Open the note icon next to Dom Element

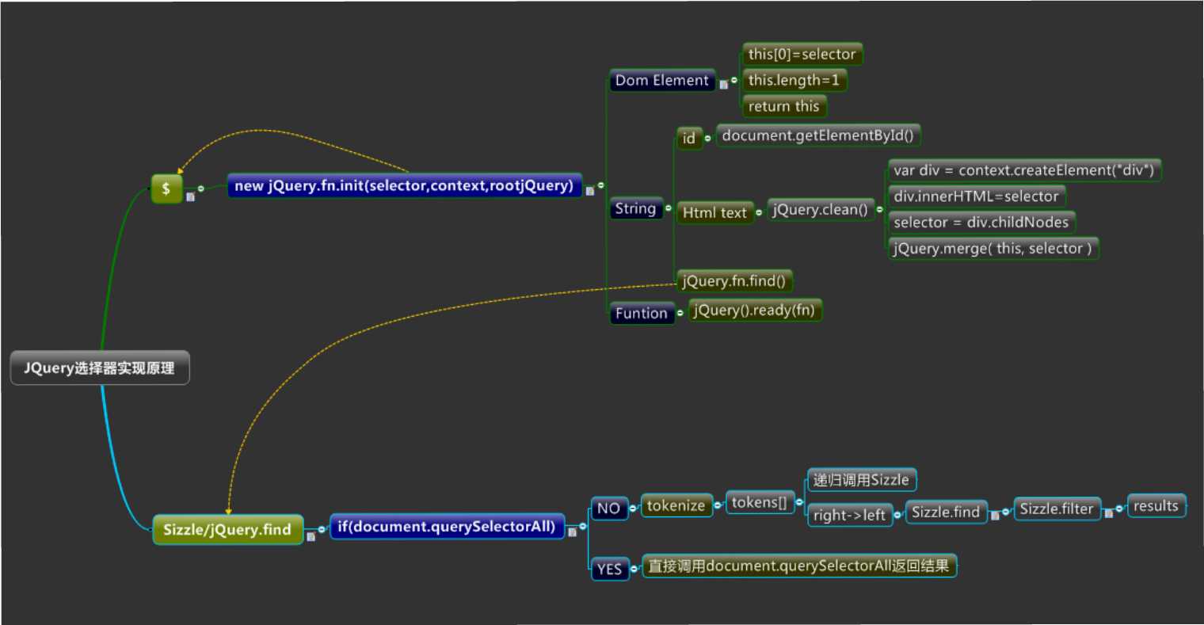point(723,84)
